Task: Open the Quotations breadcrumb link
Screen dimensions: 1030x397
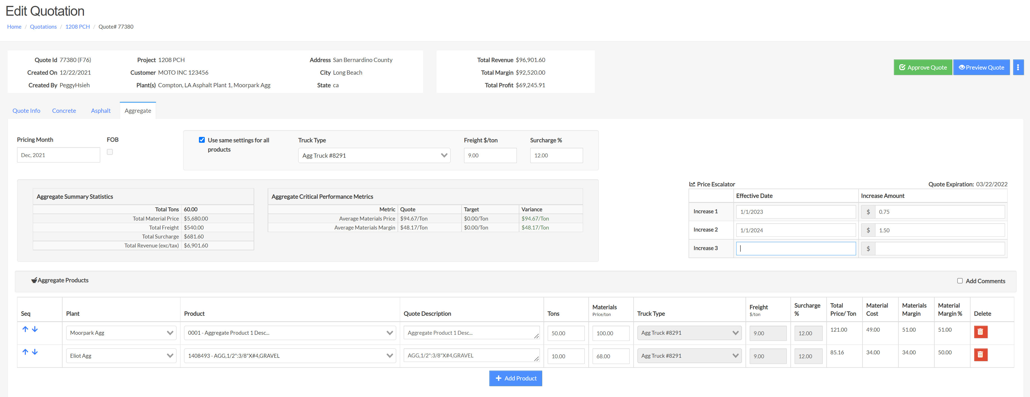Action: coord(43,27)
